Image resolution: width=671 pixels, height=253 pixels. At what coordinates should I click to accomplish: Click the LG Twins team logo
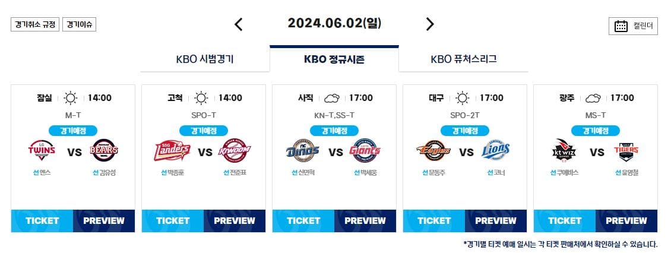42,150
